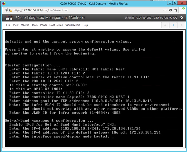The width and height of the screenshot is (187, 152).
Task: Toggle the S scroll lock indicator button
Action: [x=181, y=25]
